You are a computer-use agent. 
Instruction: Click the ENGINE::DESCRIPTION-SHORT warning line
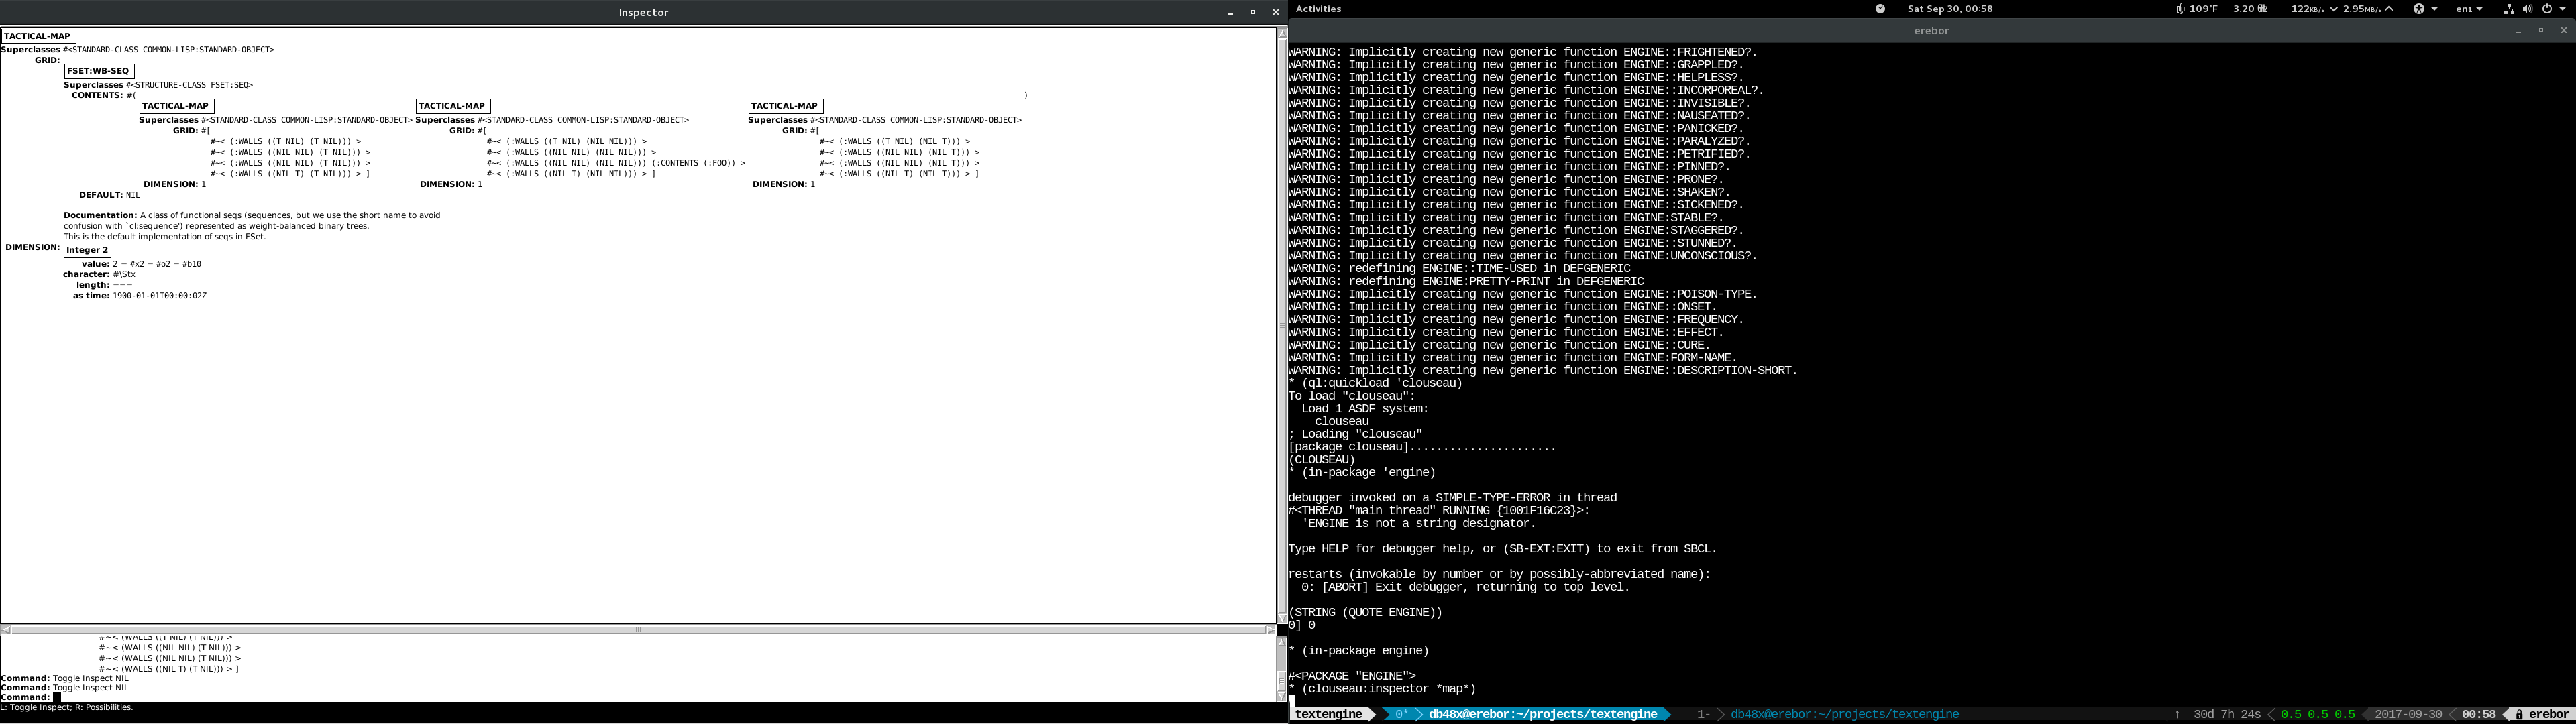click(x=1543, y=370)
